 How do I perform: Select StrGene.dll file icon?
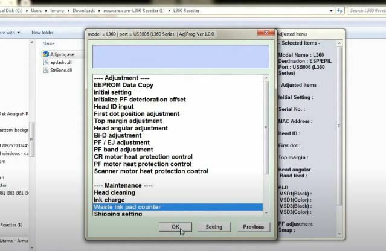coord(46,70)
